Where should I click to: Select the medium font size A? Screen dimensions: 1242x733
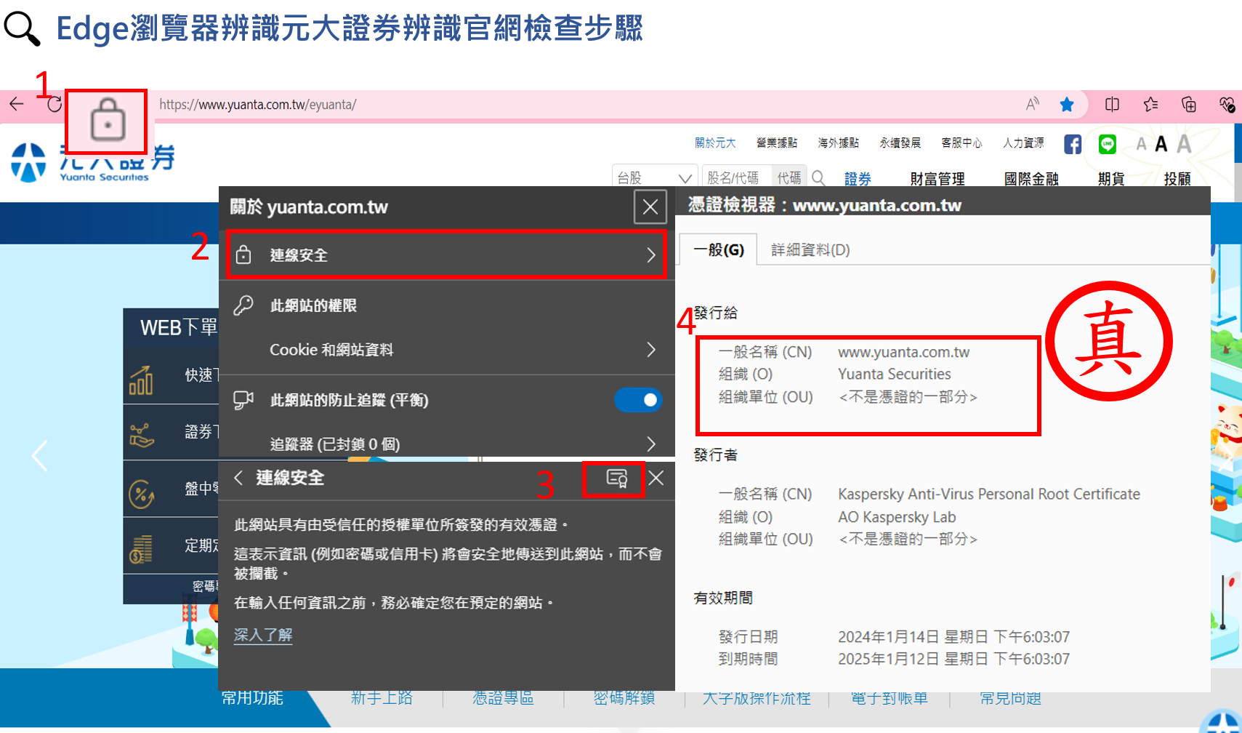(1161, 144)
